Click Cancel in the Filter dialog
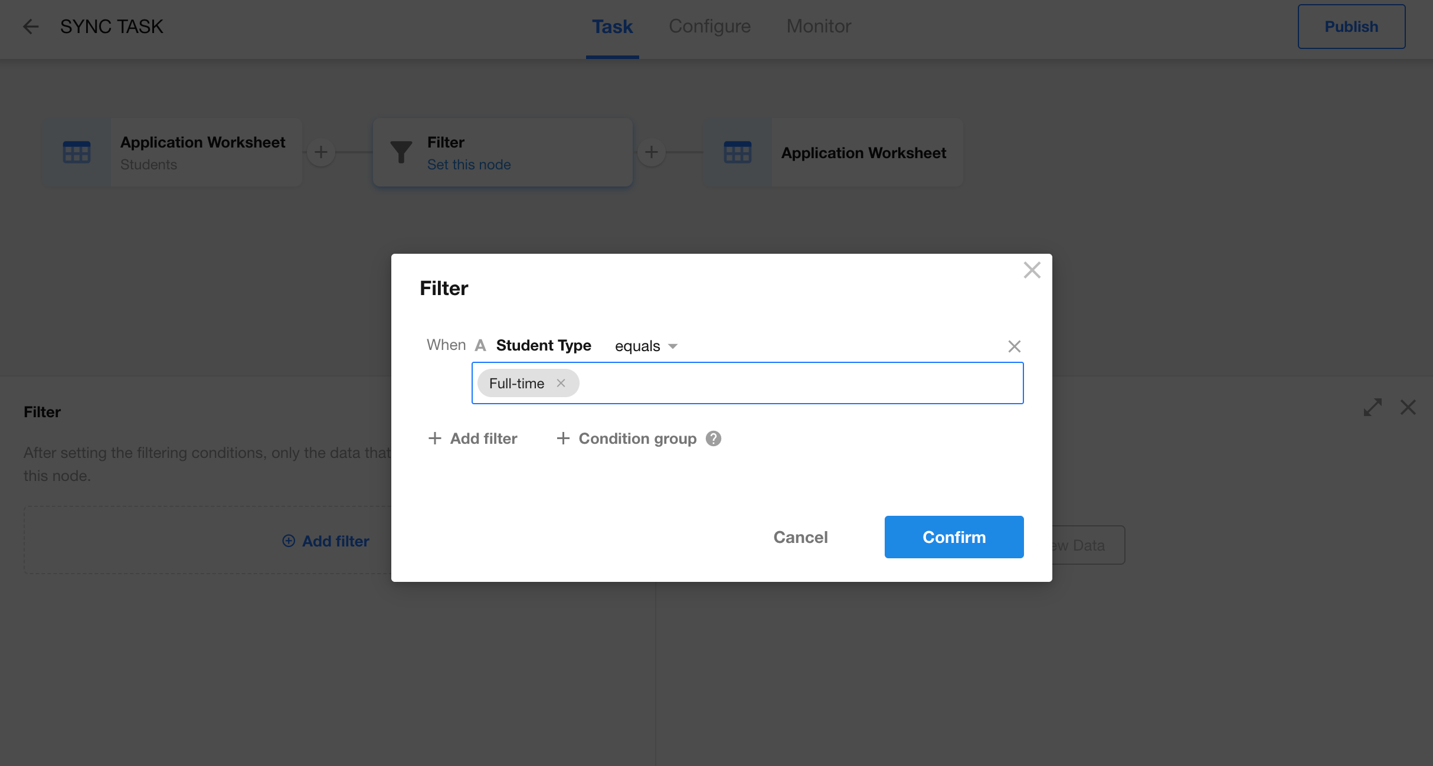The width and height of the screenshot is (1433, 766). [x=800, y=537]
